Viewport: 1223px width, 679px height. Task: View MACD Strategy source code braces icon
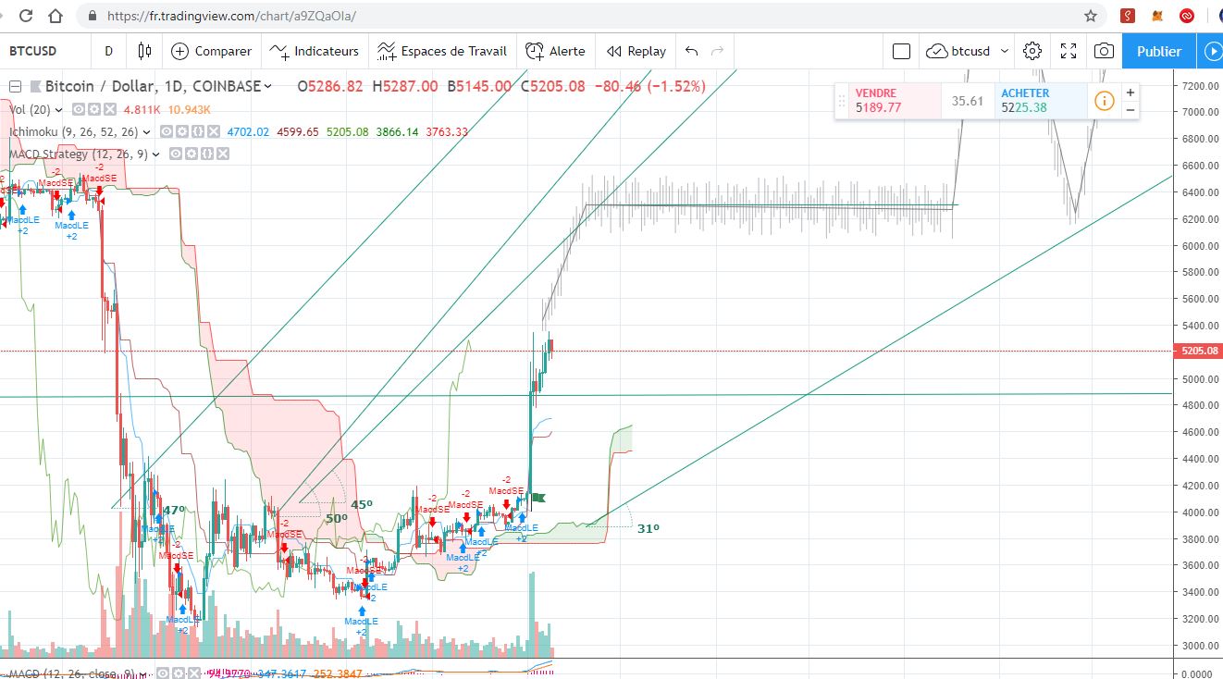[x=207, y=154]
